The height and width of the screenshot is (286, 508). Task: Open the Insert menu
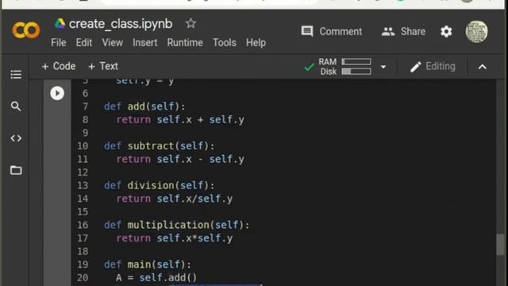point(144,42)
